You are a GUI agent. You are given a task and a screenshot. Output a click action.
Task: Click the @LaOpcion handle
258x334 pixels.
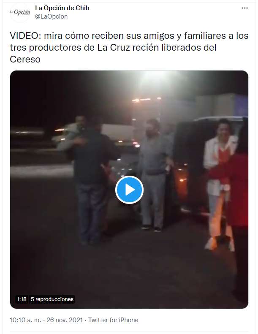[52, 16]
